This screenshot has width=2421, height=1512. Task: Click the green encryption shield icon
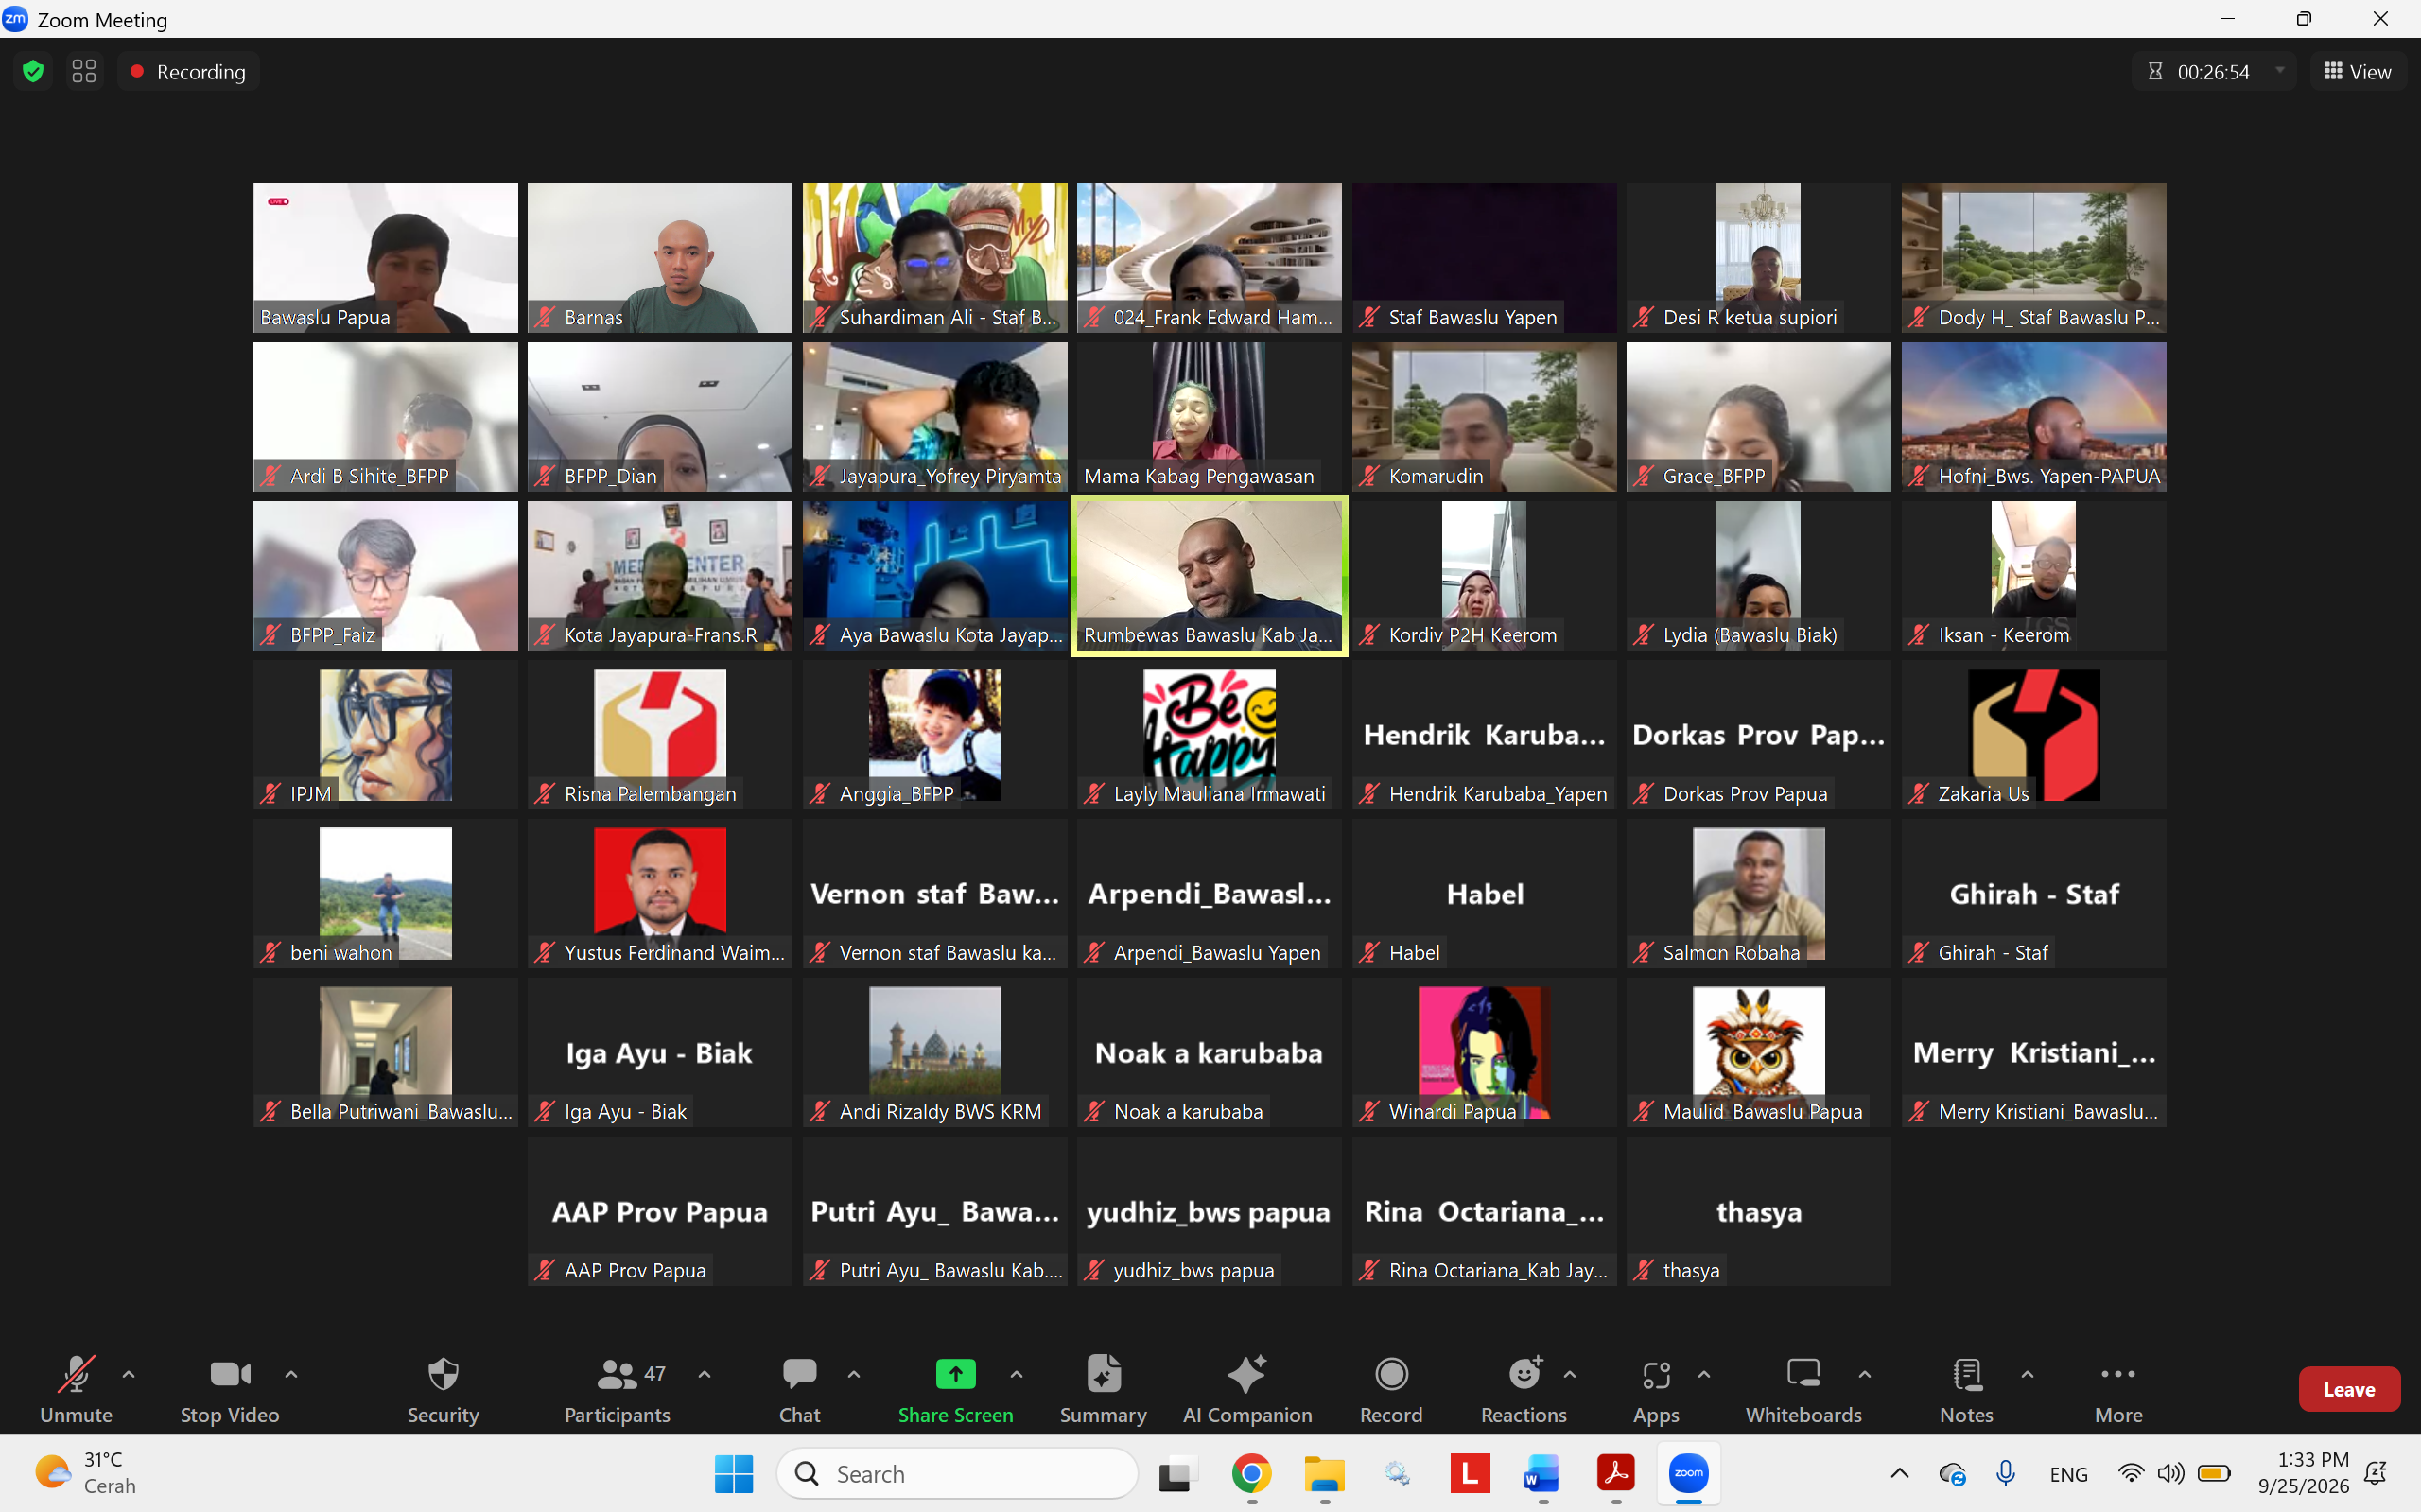coord(33,71)
